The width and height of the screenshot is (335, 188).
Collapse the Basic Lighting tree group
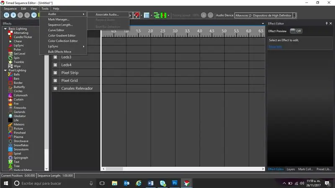(5, 28)
